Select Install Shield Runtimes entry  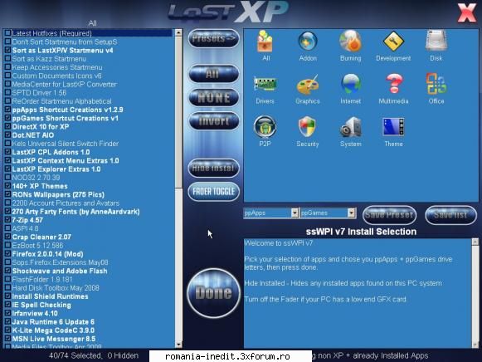pos(50,296)
